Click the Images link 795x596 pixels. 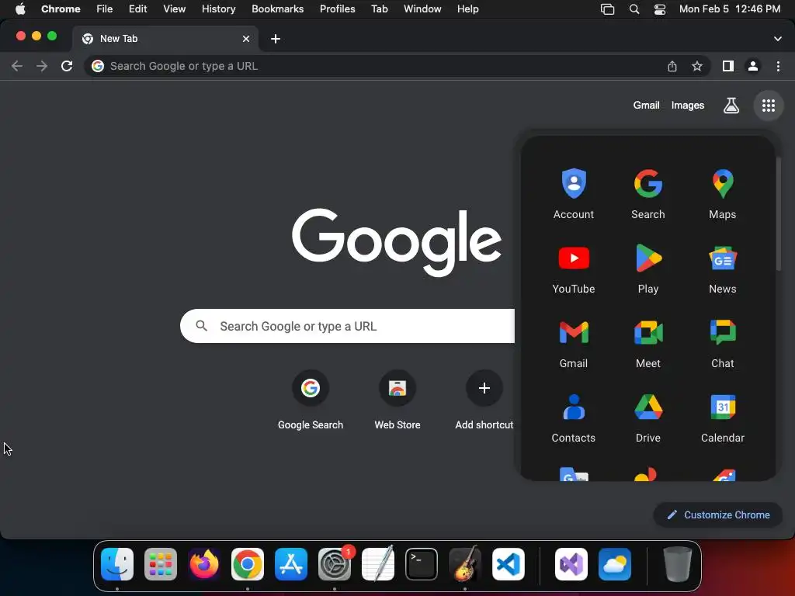(x=688, y=106)
